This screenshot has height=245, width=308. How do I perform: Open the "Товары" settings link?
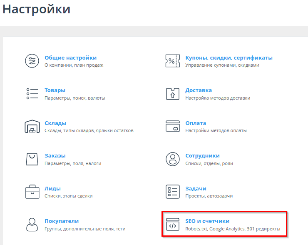[55, 90]
